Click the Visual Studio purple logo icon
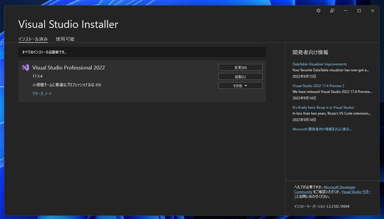384x219 pixels. click(x=25, y=68)
